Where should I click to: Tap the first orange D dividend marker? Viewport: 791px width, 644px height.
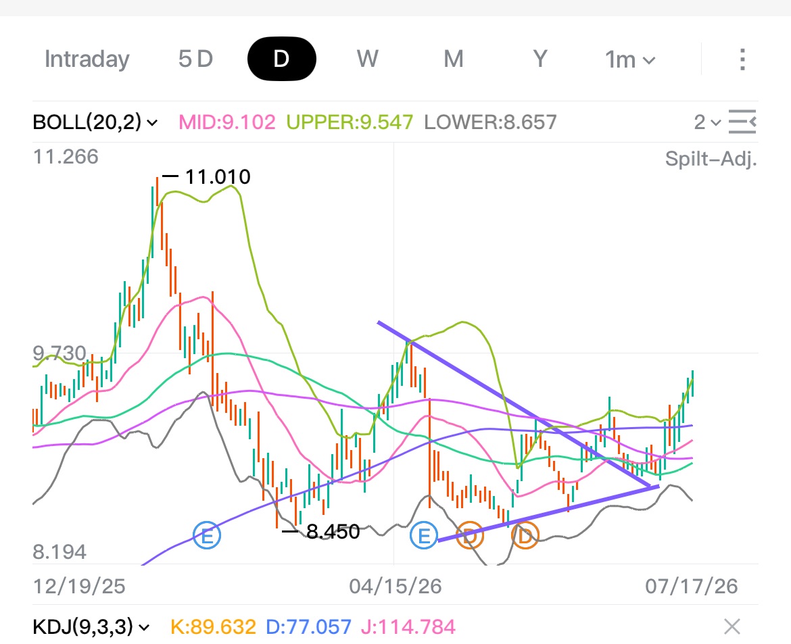470,536
